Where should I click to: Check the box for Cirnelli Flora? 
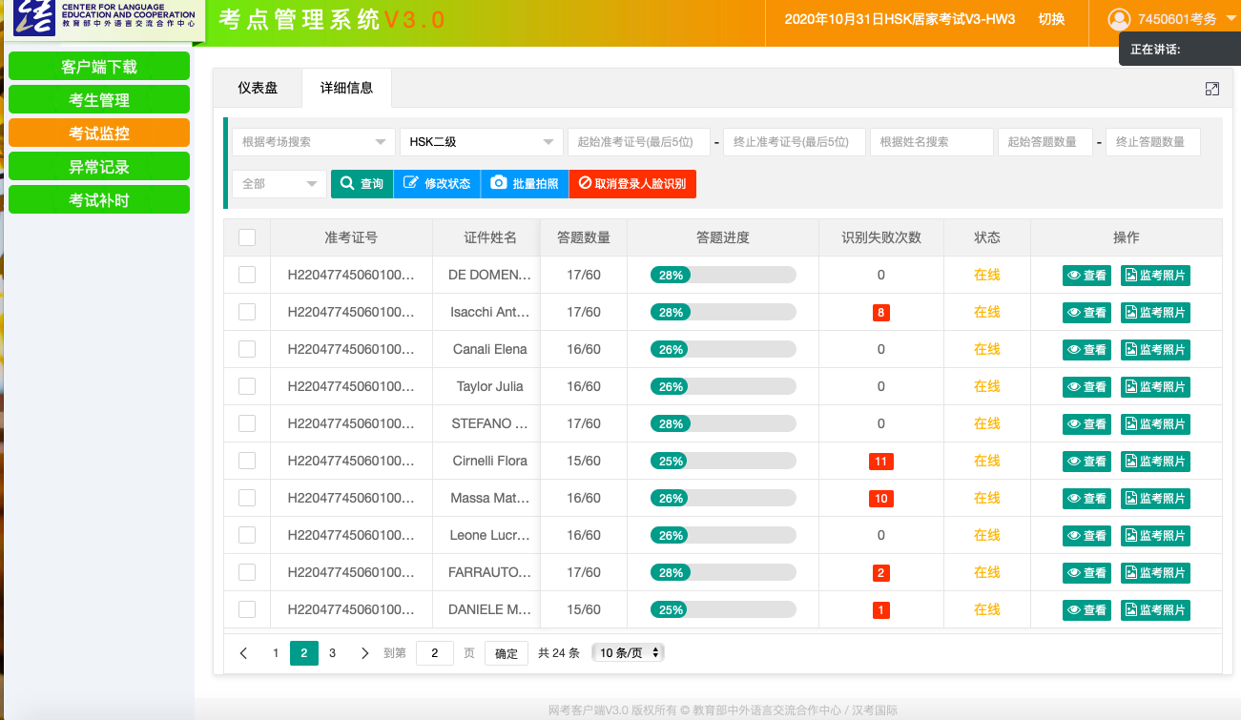coord(247,461)
